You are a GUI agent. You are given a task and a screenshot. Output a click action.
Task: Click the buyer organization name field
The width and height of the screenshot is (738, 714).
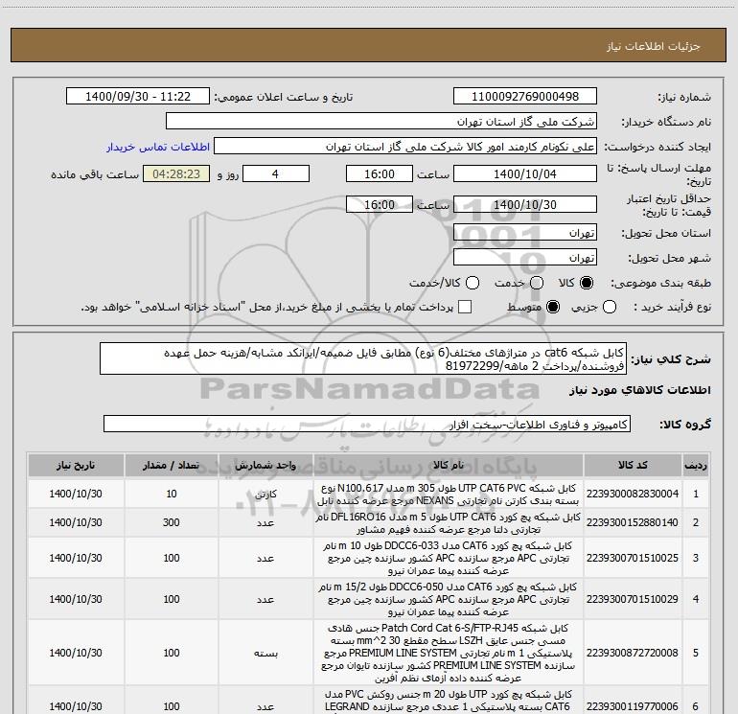click(x=381, y=122)
